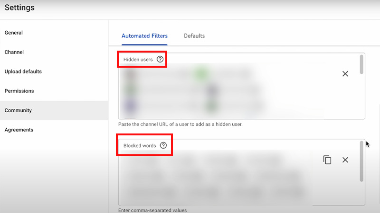The height and width of the screenshot is (213, 380).
Task: Click inside the Blocked words input box
Action: (x=241, y=172)
